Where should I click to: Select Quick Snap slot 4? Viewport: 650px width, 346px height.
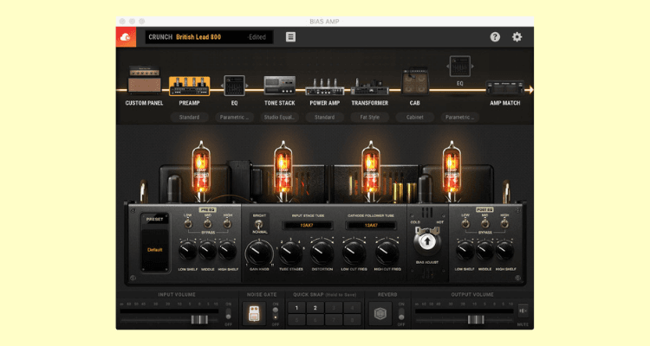(x=353, y=308)
